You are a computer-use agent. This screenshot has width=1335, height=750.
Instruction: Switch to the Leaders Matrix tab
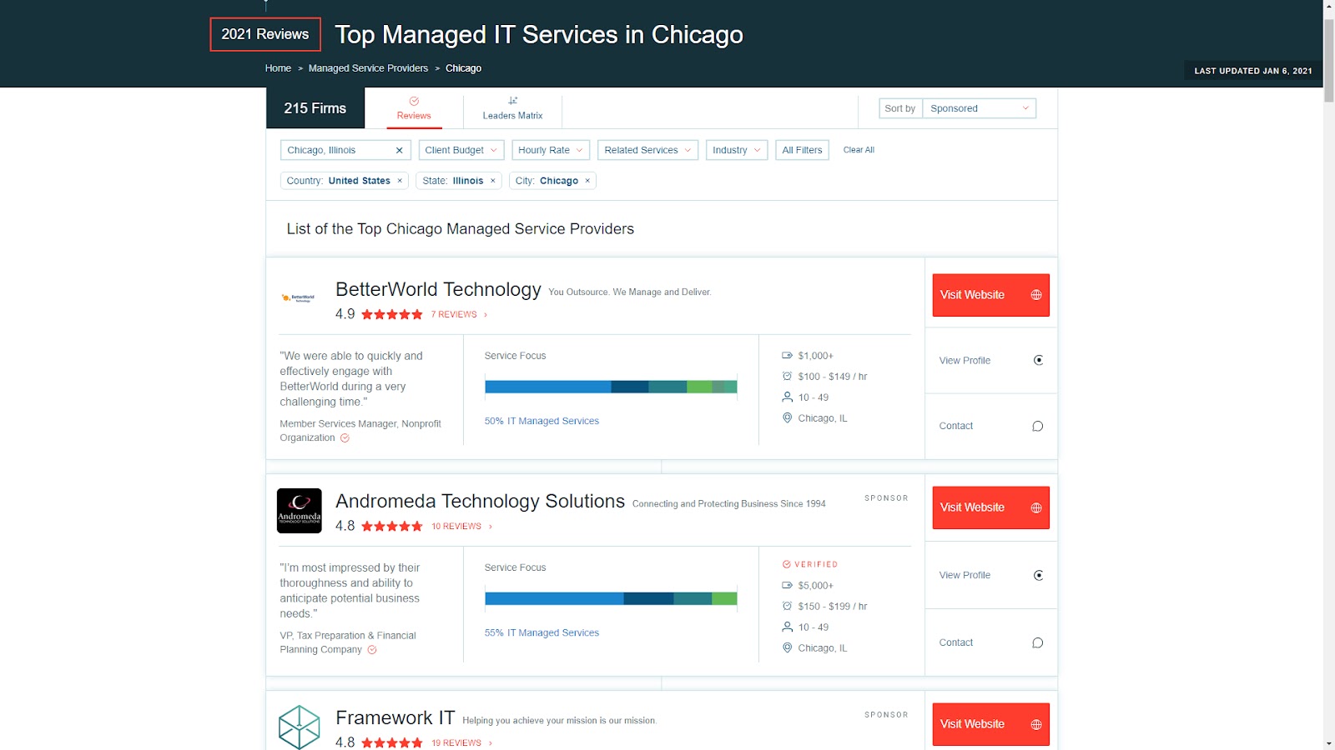[x=512, y=108]
